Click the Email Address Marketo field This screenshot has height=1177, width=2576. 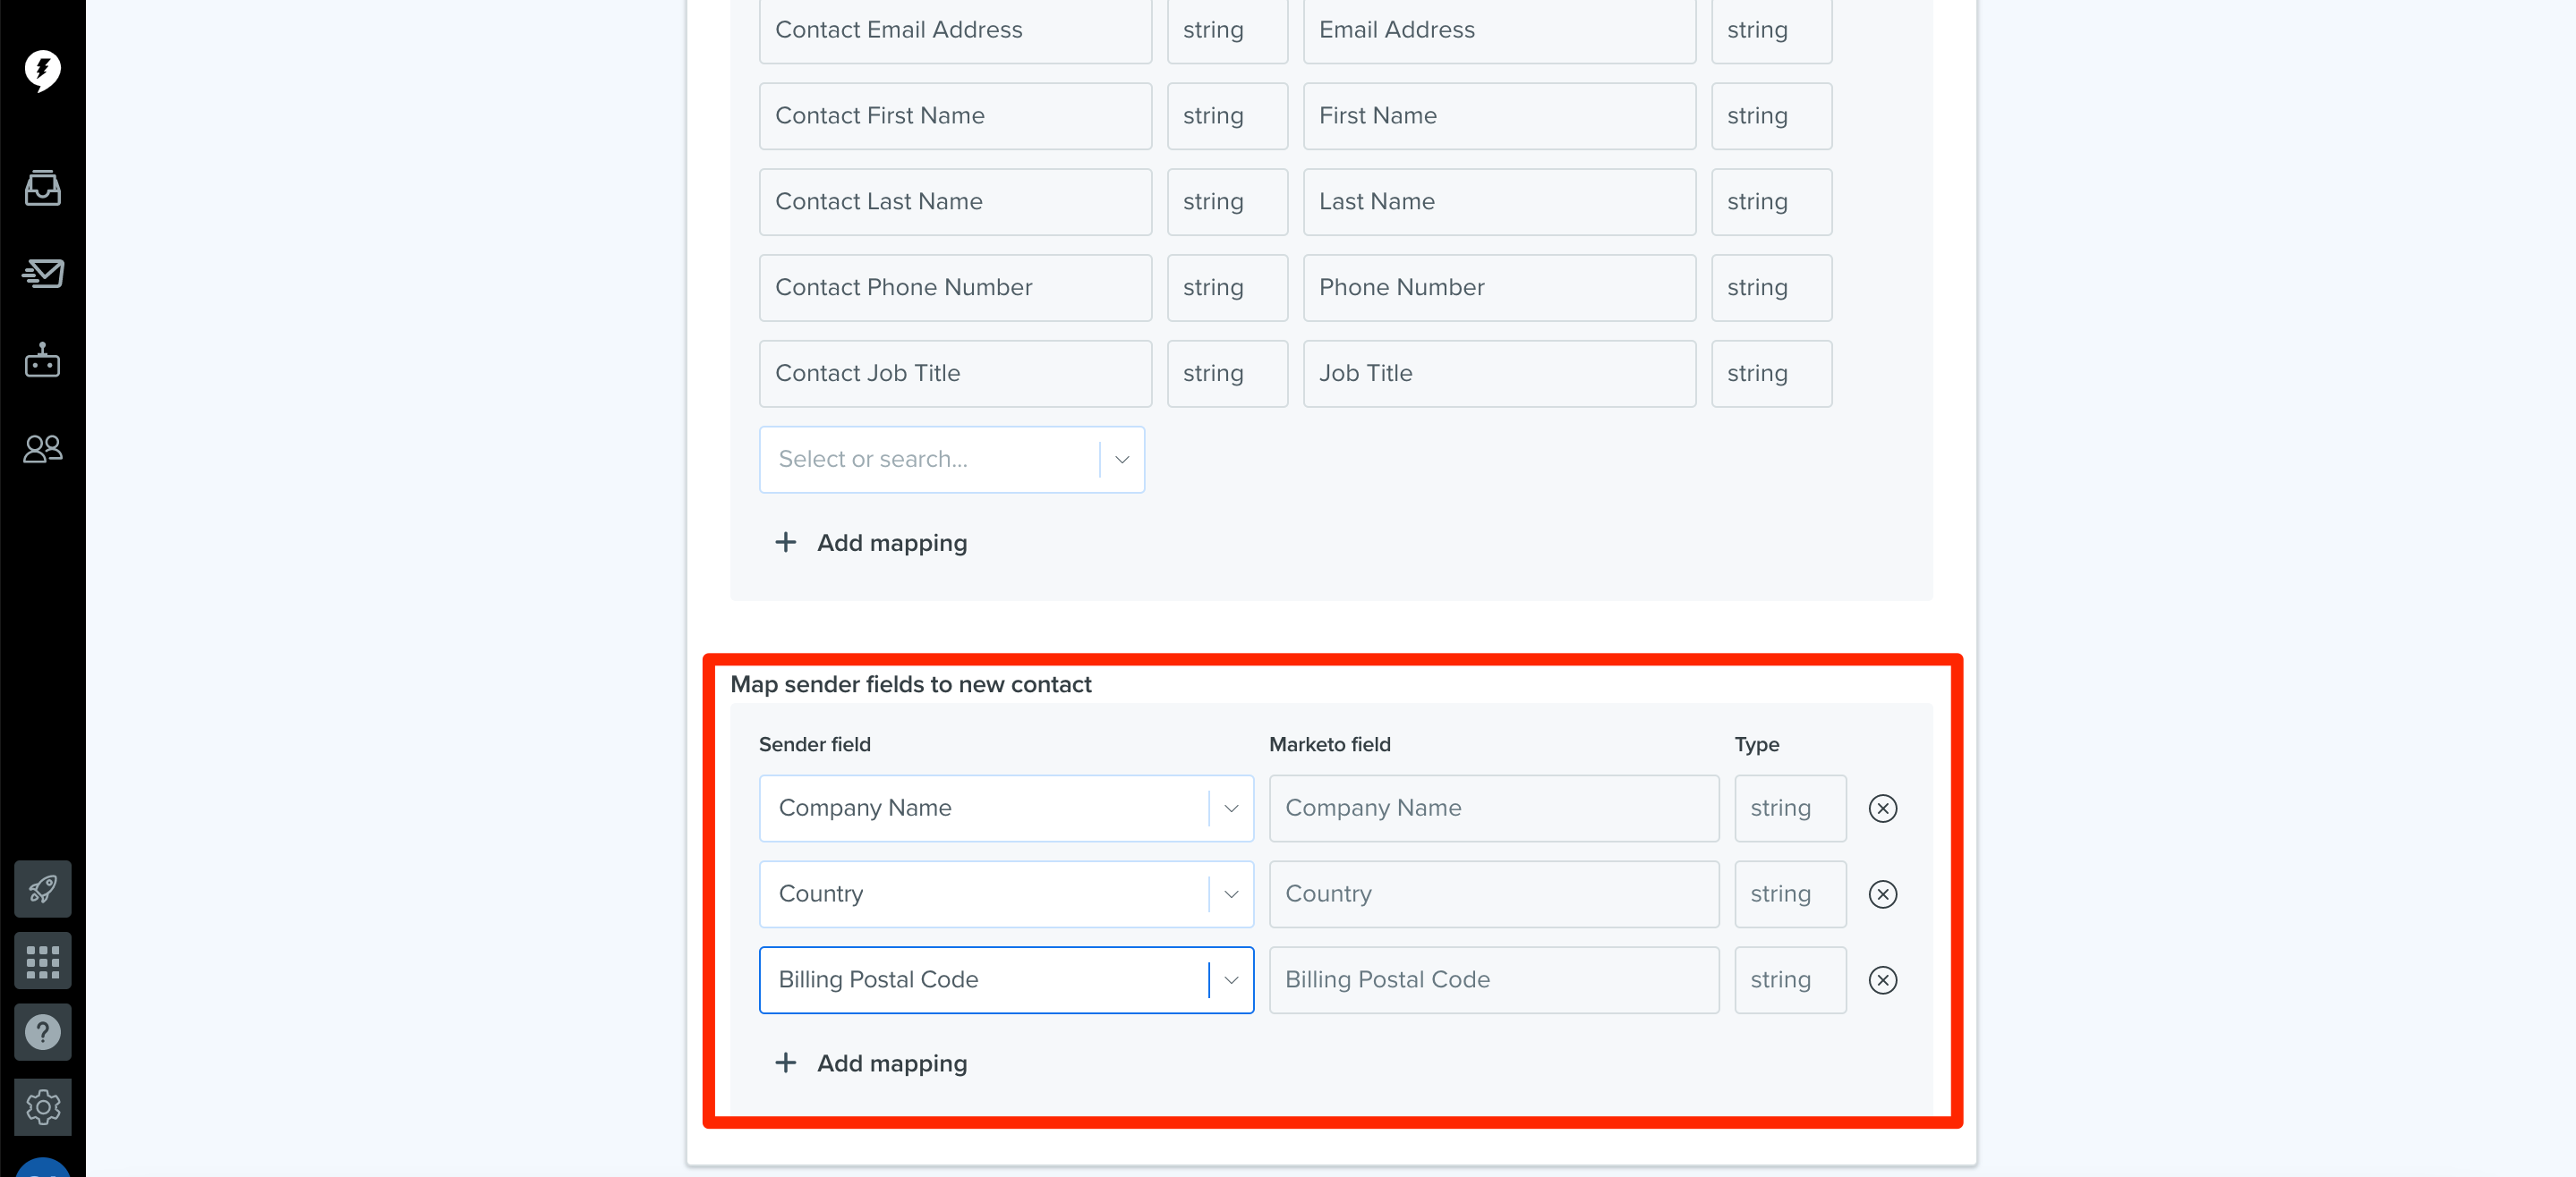[x=1499, y=30]
